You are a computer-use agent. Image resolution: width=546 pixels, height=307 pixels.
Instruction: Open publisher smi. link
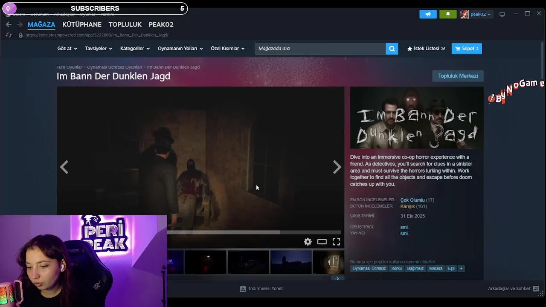(x=404, y=234)
